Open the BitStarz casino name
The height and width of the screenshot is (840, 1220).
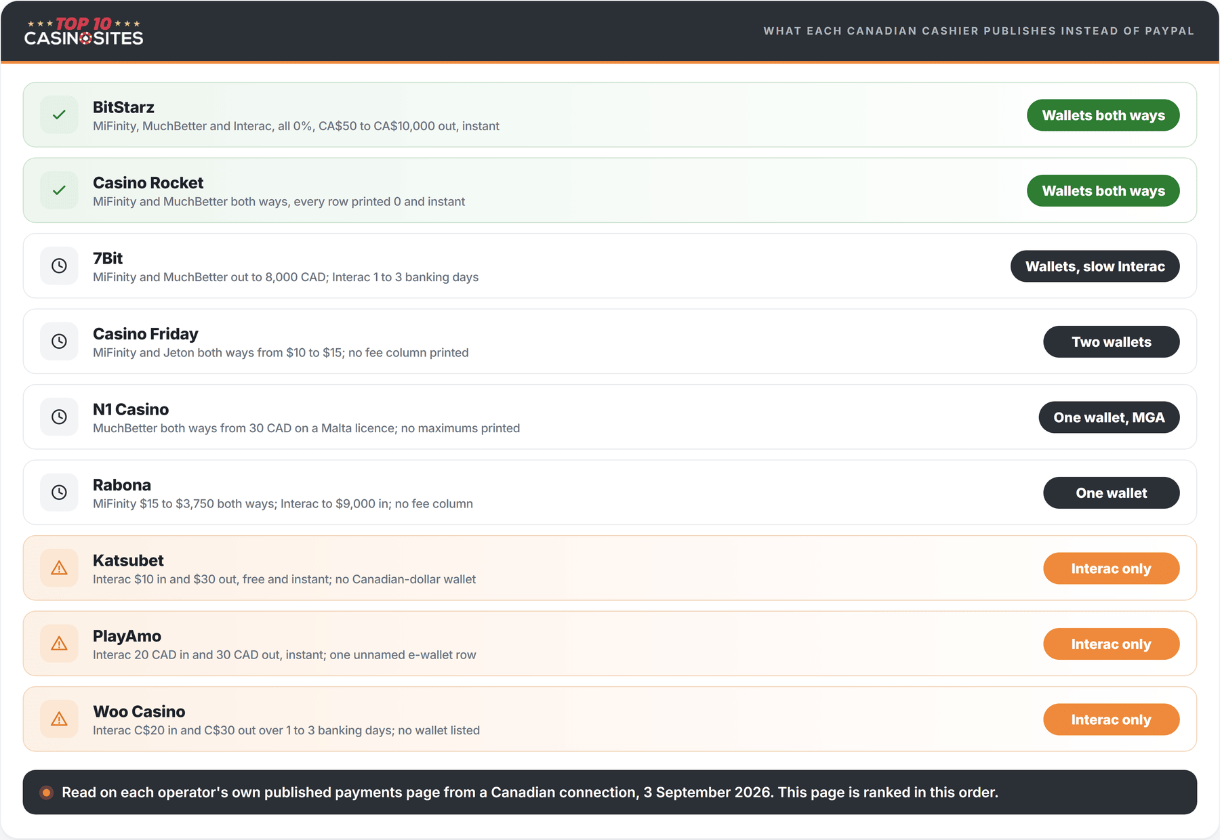pos(123,107)
